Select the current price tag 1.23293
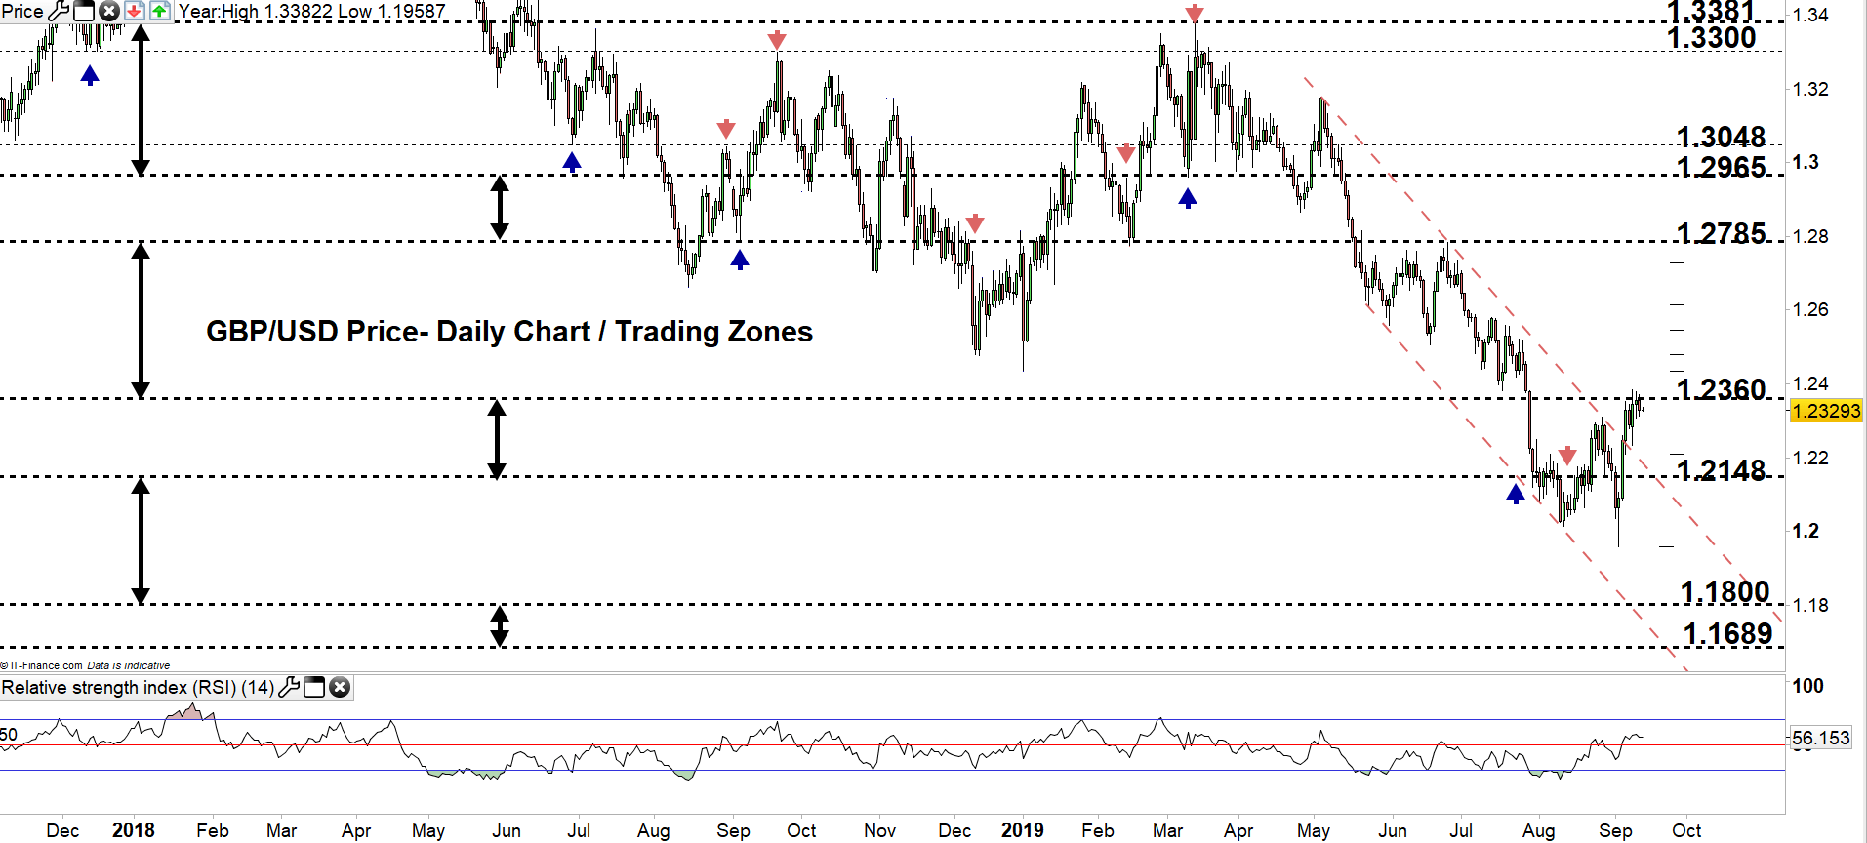1867x843 pixels. tap(1826, 411)
